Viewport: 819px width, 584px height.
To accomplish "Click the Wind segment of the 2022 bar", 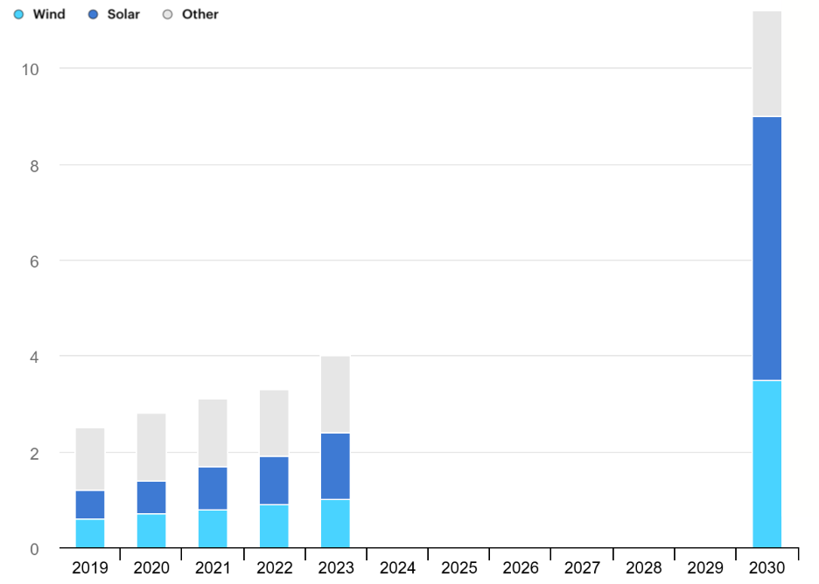I will [x=274, y=526].
